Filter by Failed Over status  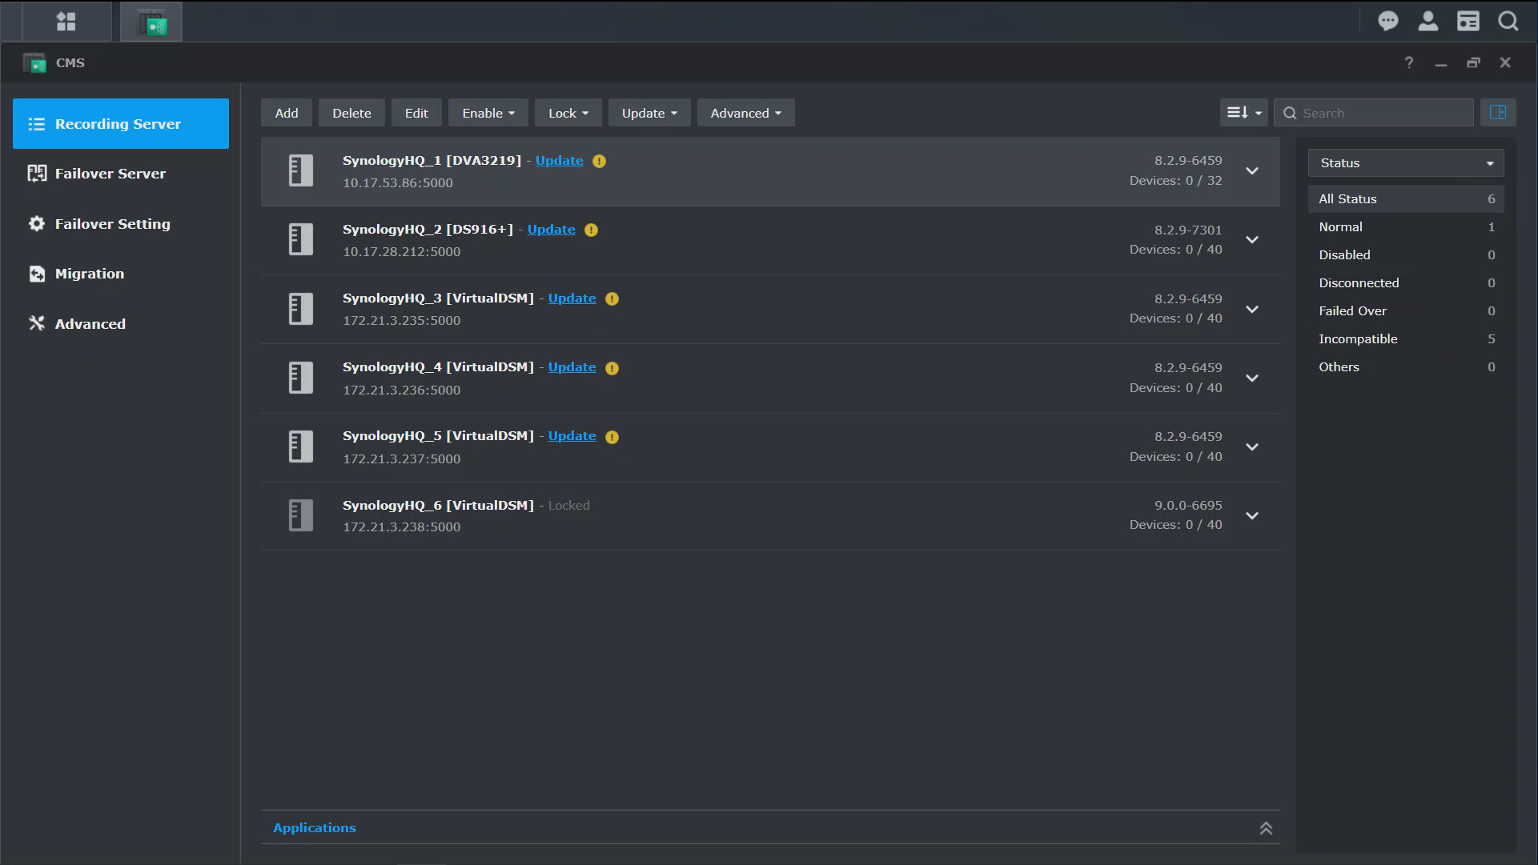(x=1406, y=310)
